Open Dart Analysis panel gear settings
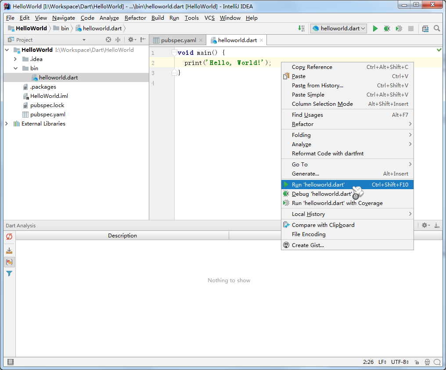Image resolution: width=446 pixels, height=370 pixels. pos(425,225)
